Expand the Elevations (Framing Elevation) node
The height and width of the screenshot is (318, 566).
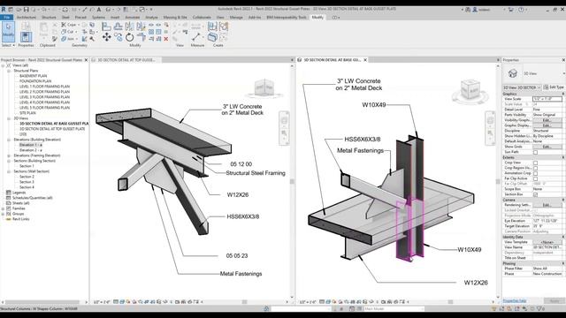9,155
